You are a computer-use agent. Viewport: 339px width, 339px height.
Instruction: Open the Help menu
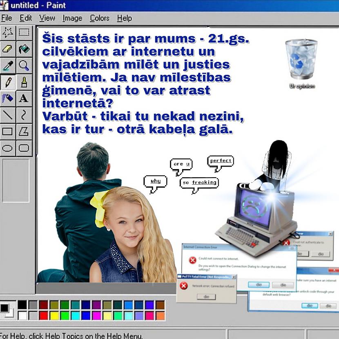tap(124, 18)
